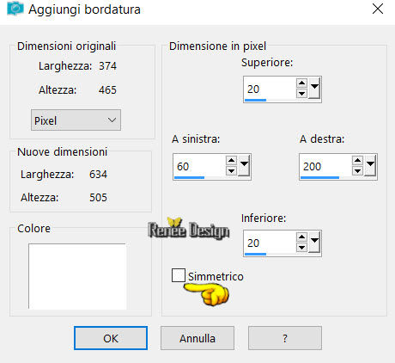395x363 pixels.
Task: Open the white Colore swatch picker
Action: [x=77, y=276]
